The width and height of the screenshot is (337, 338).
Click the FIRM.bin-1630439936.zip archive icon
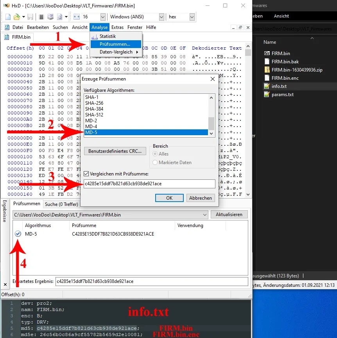tap(267, 70)
